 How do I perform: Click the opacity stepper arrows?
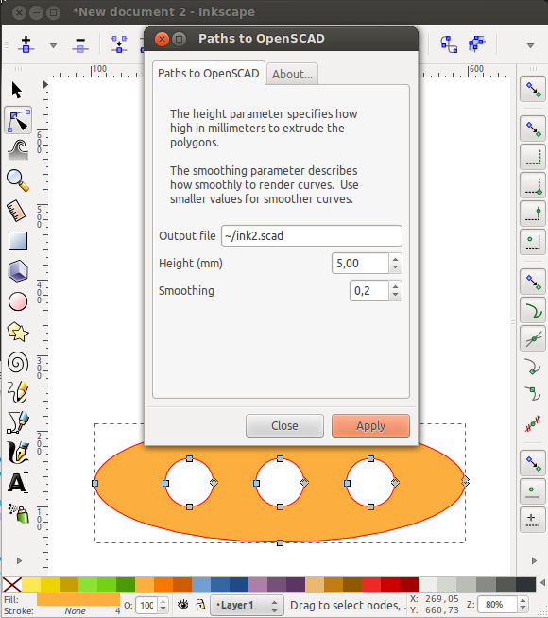pyautogui.click(x=163, y=605)
